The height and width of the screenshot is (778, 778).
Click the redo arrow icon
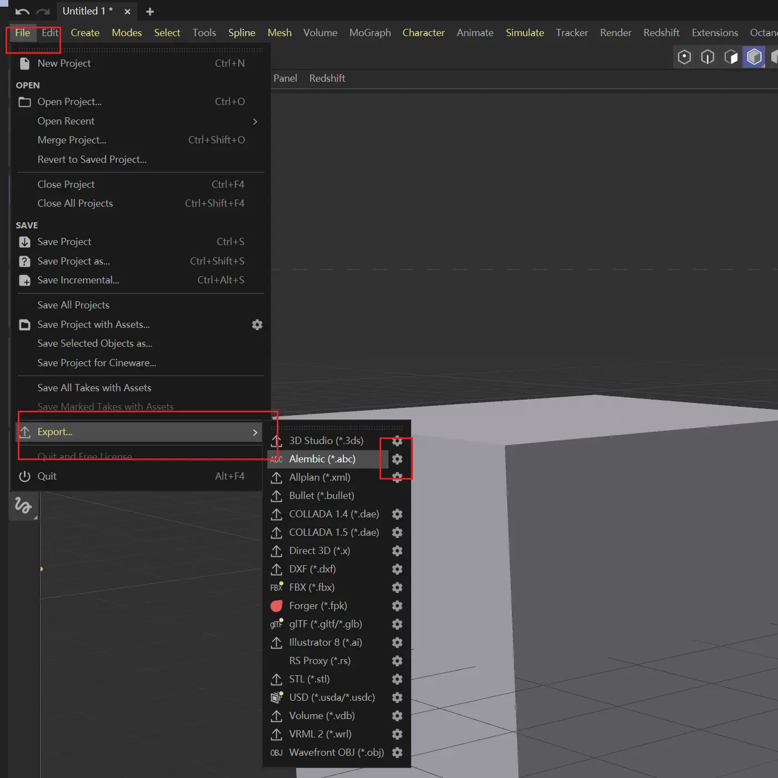[43, 11]
